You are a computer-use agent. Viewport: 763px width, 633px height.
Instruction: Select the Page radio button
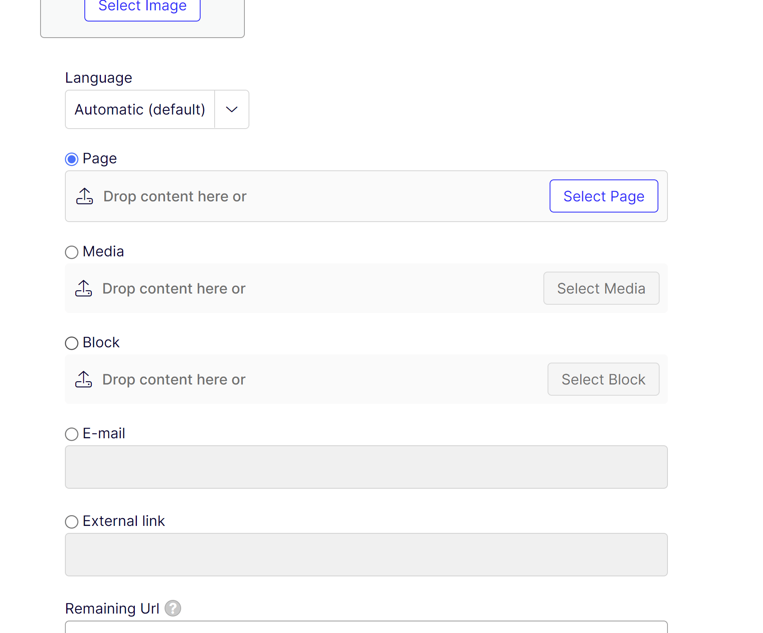(71, 159)
